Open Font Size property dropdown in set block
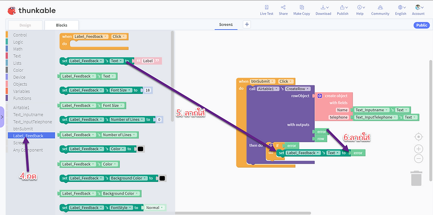The image size is (433, 215). [121, 90]
